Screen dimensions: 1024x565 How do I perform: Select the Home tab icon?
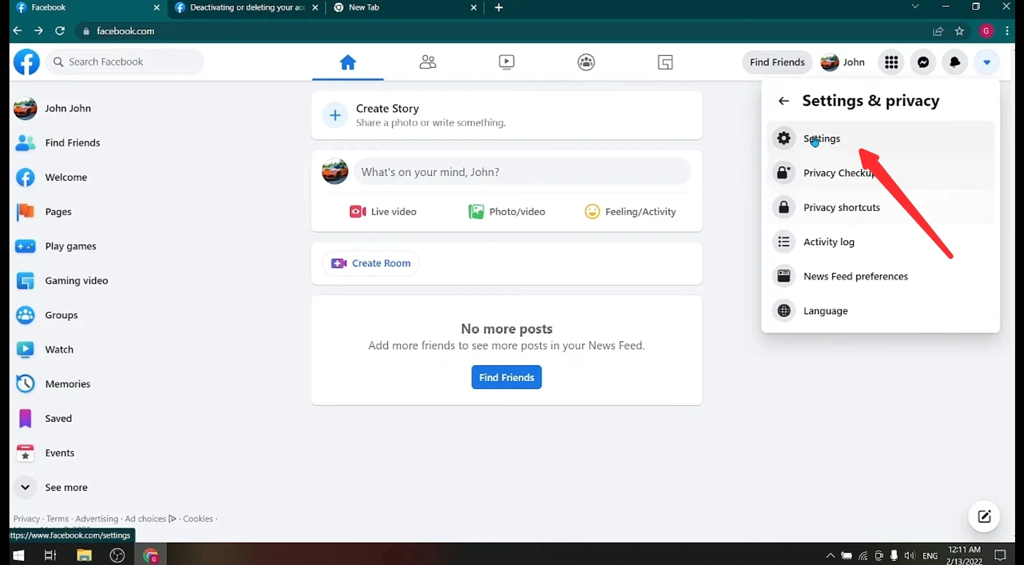(x=348, y=62)
